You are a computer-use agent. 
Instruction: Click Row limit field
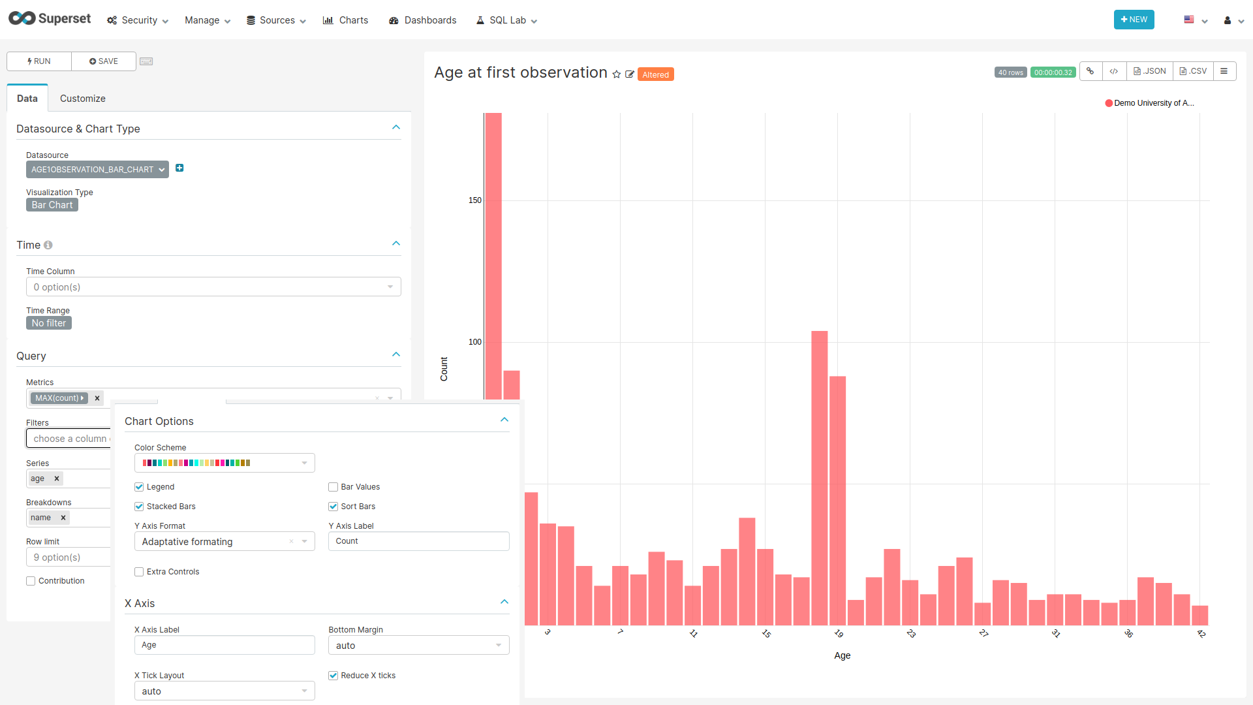pos(69,557)
